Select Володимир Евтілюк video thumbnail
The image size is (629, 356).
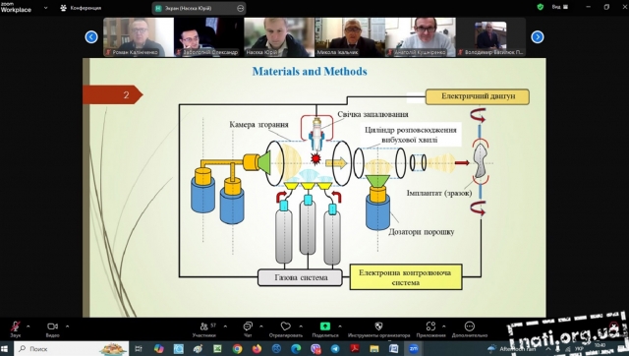tap(491, 37)
